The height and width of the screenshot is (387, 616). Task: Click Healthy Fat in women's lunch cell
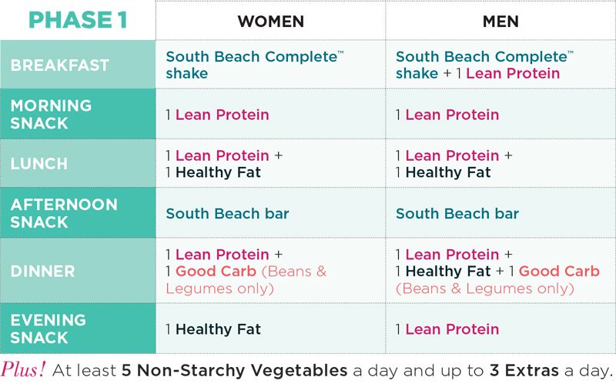point(218,172)
